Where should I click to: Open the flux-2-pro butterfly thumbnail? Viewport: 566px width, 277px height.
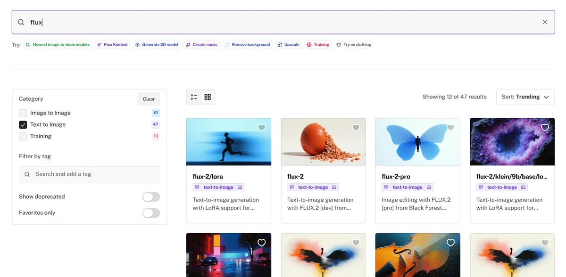pos(417,142)
